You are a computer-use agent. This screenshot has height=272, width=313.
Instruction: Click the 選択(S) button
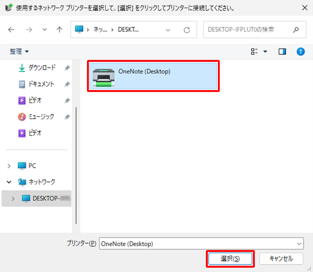click(230, 259)
